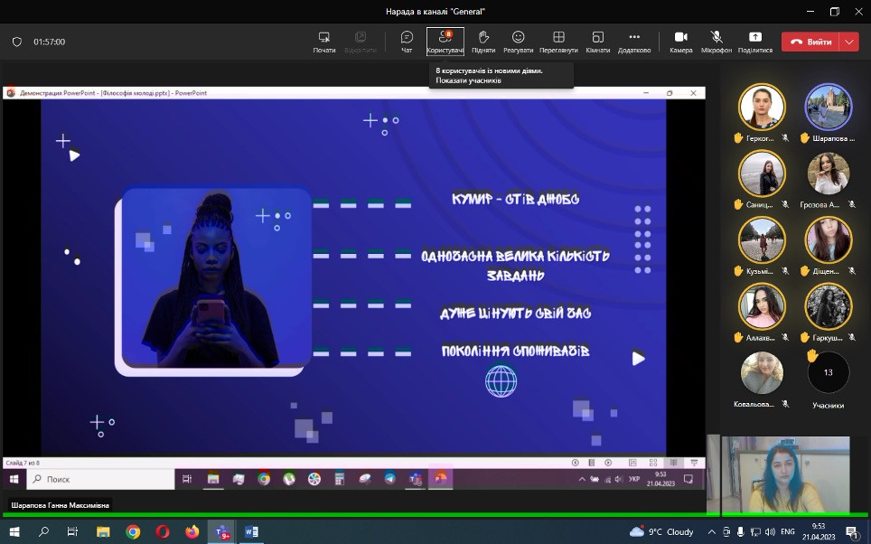Launch Opera from the bottom taskbar

coord(163,531)
